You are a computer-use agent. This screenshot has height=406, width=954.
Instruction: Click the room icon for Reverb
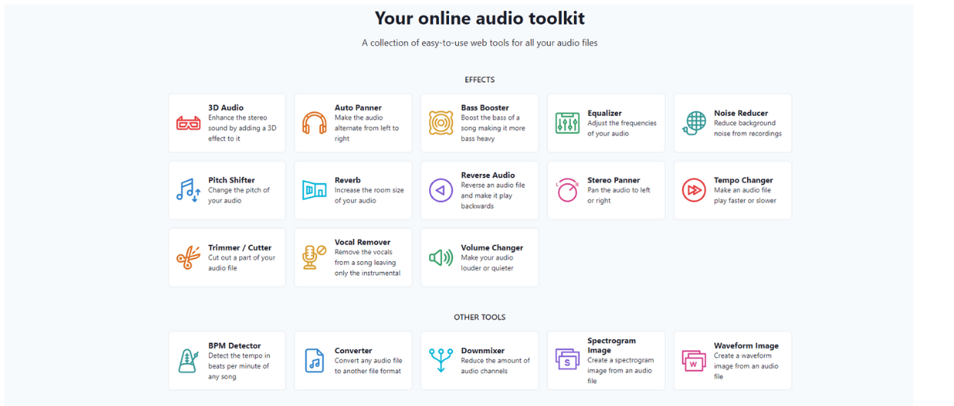coord(314,190)
